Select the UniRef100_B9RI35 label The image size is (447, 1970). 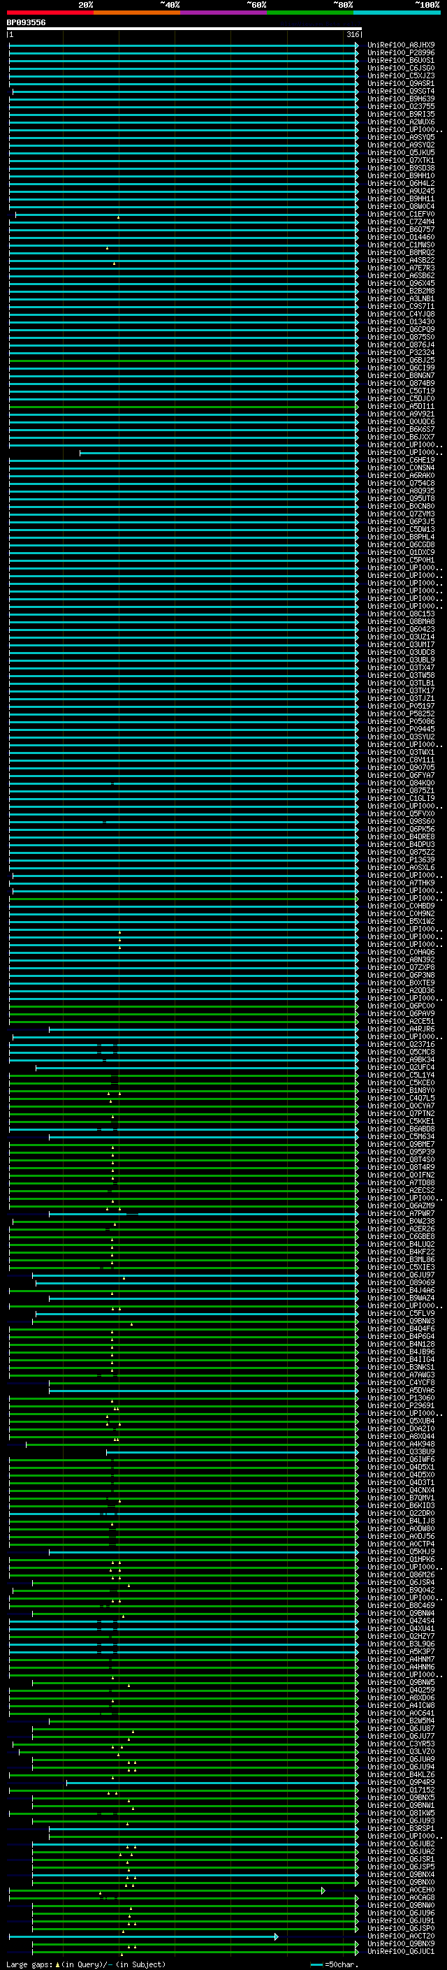[x=401, y=114]
